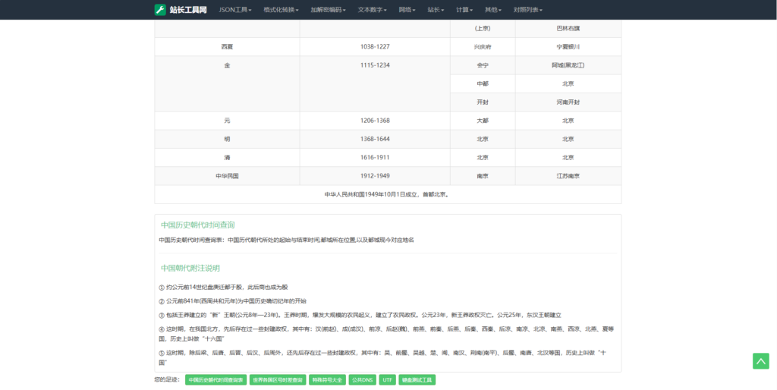Click the 南京 capital cell
The width and height of the screenshot is (777, 390).
(x=483, y=176)
